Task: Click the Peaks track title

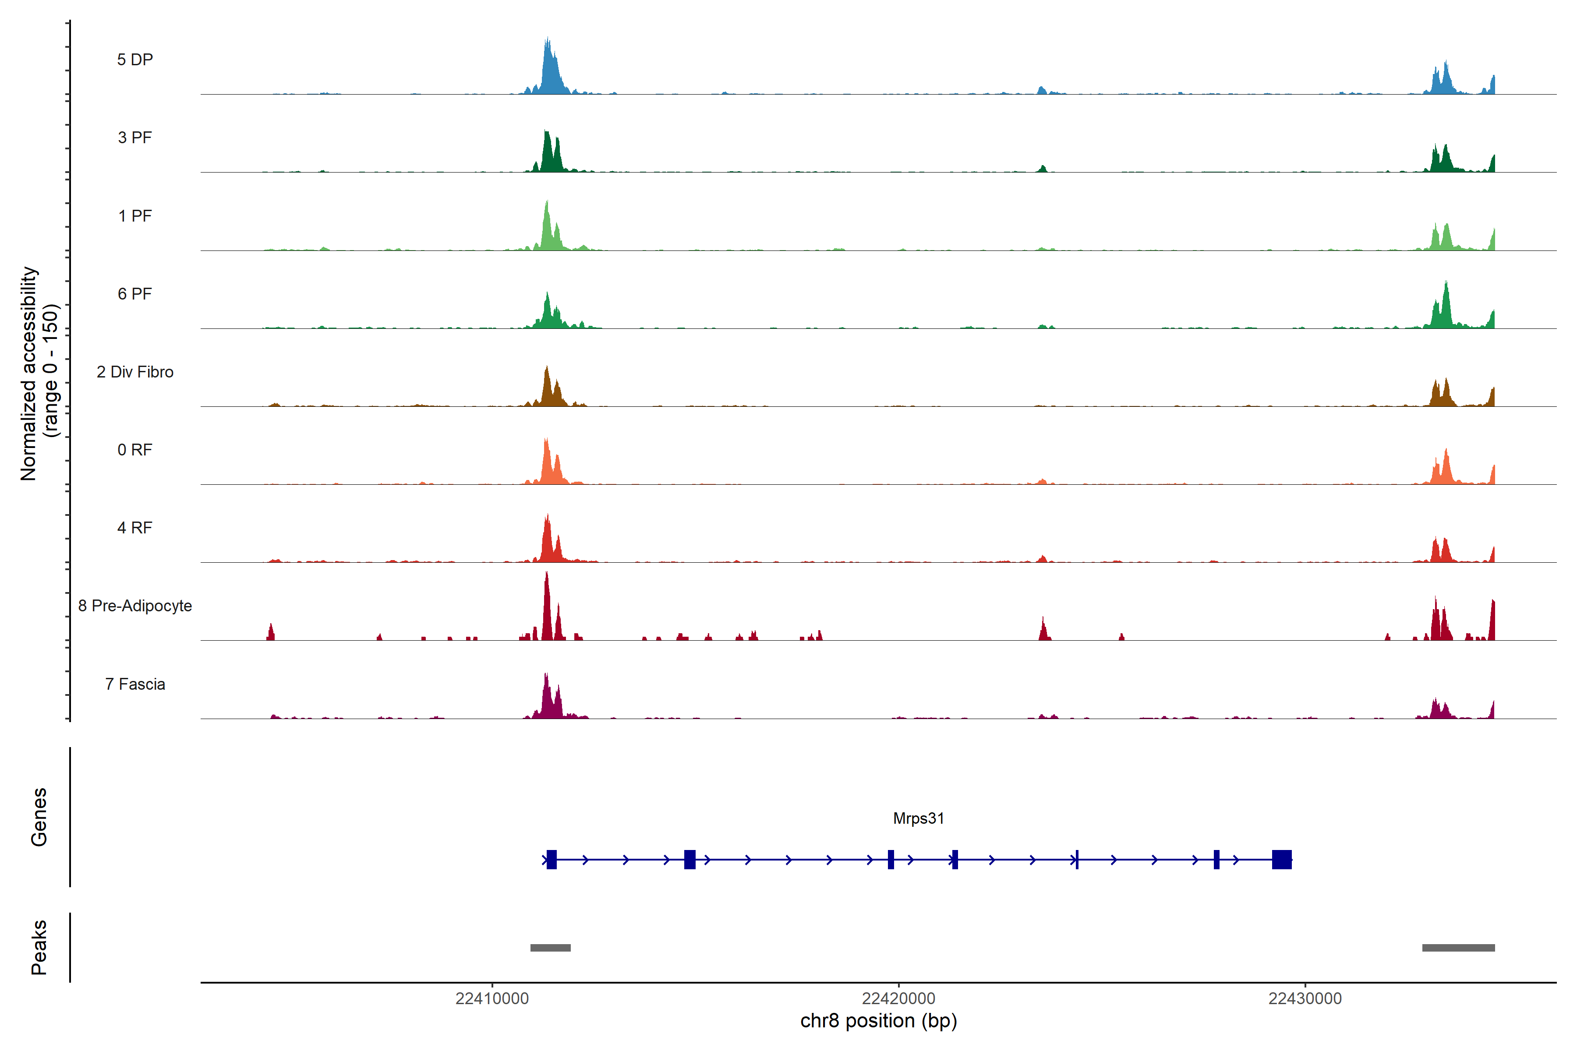Action: point(39,946)
